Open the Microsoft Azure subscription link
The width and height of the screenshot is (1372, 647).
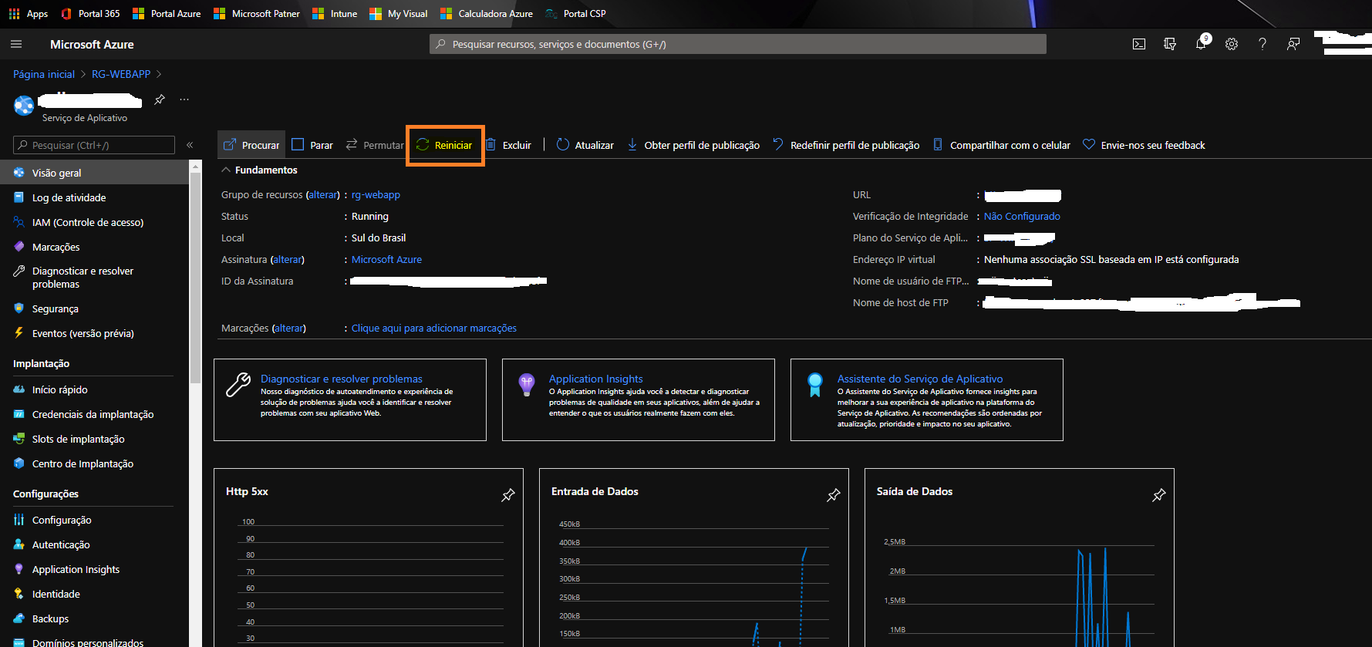coord(386,259)
